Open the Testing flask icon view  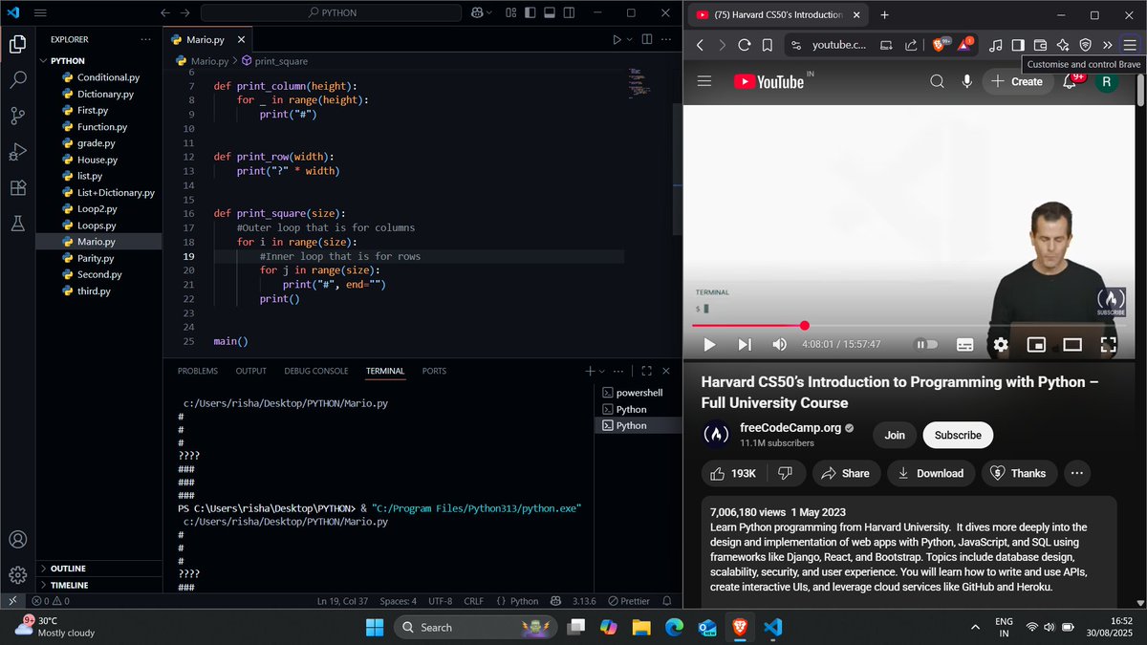[17, 224]
